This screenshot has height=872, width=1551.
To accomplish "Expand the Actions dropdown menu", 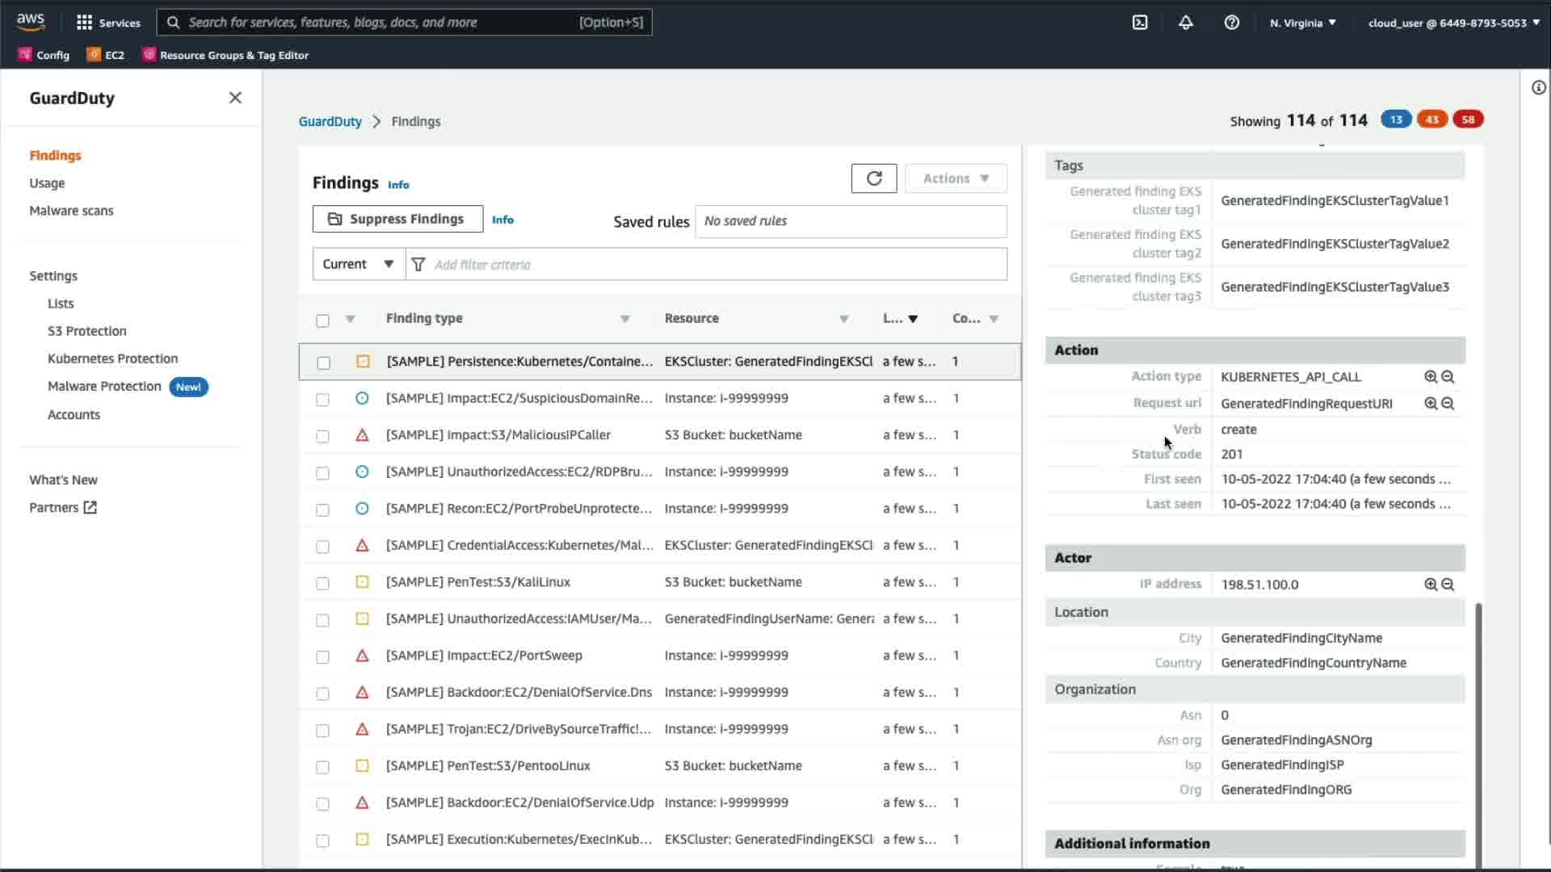I will (956, 178).
